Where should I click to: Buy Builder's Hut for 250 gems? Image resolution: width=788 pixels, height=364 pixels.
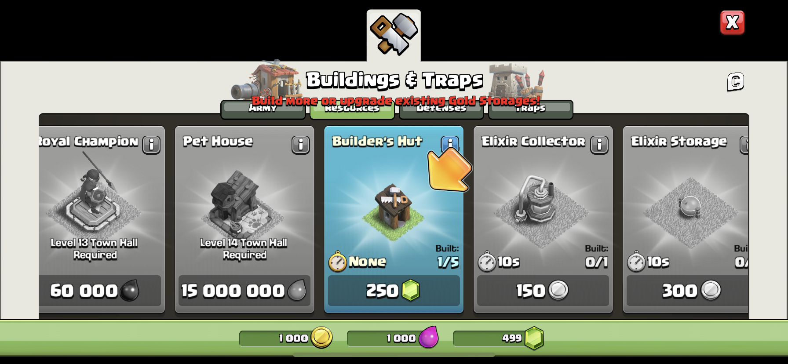pos(394,291)
